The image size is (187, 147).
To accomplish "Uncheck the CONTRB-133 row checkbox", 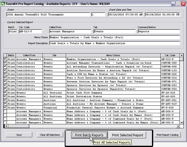I will pos(5,70).
